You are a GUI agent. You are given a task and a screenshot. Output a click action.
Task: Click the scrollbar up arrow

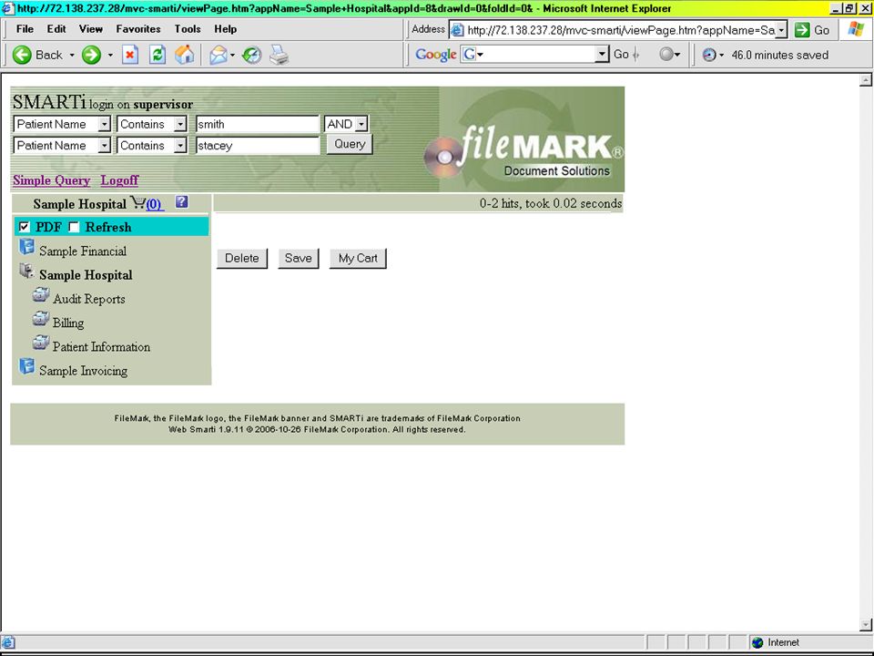pyautogui.click(x=865, y=80)
